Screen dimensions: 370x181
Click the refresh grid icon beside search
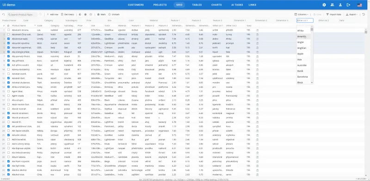click(x=4, y=15)
